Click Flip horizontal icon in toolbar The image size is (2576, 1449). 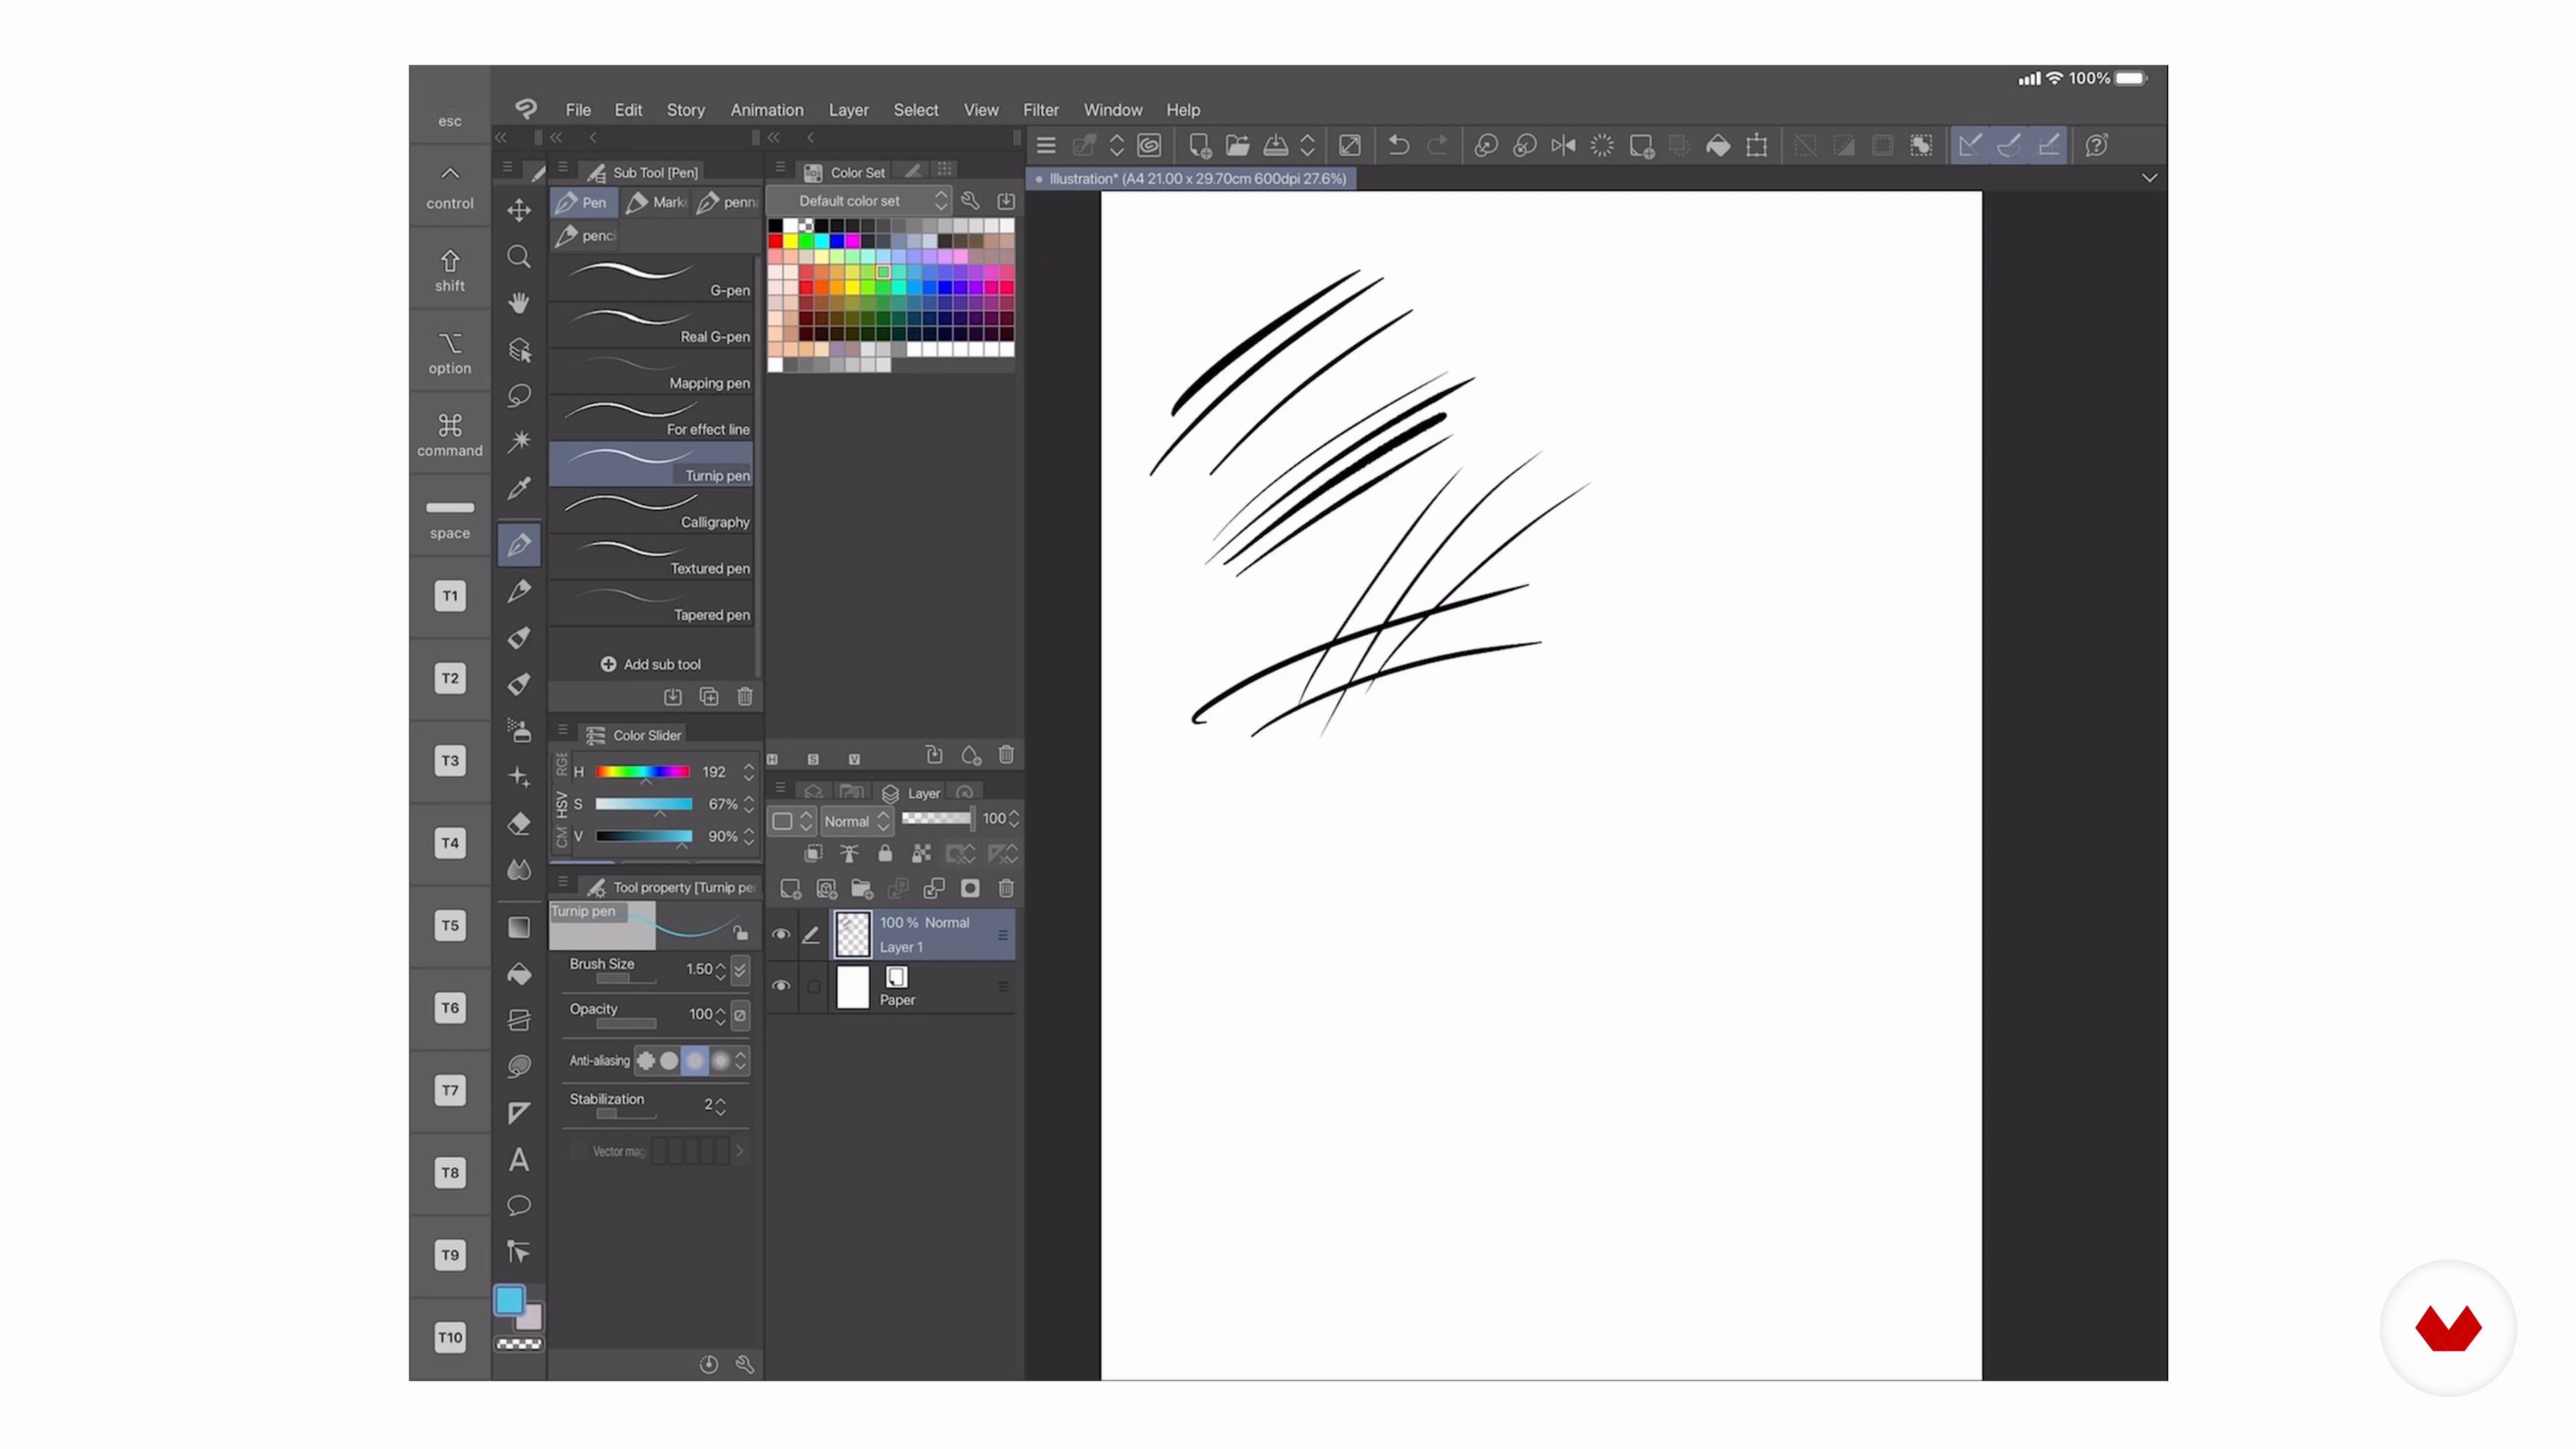pos(1563,146)
